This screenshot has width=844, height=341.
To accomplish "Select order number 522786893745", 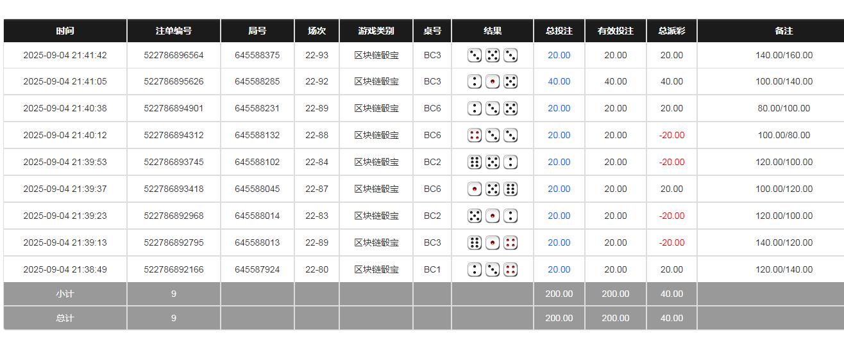I will (x=173, y=163).
